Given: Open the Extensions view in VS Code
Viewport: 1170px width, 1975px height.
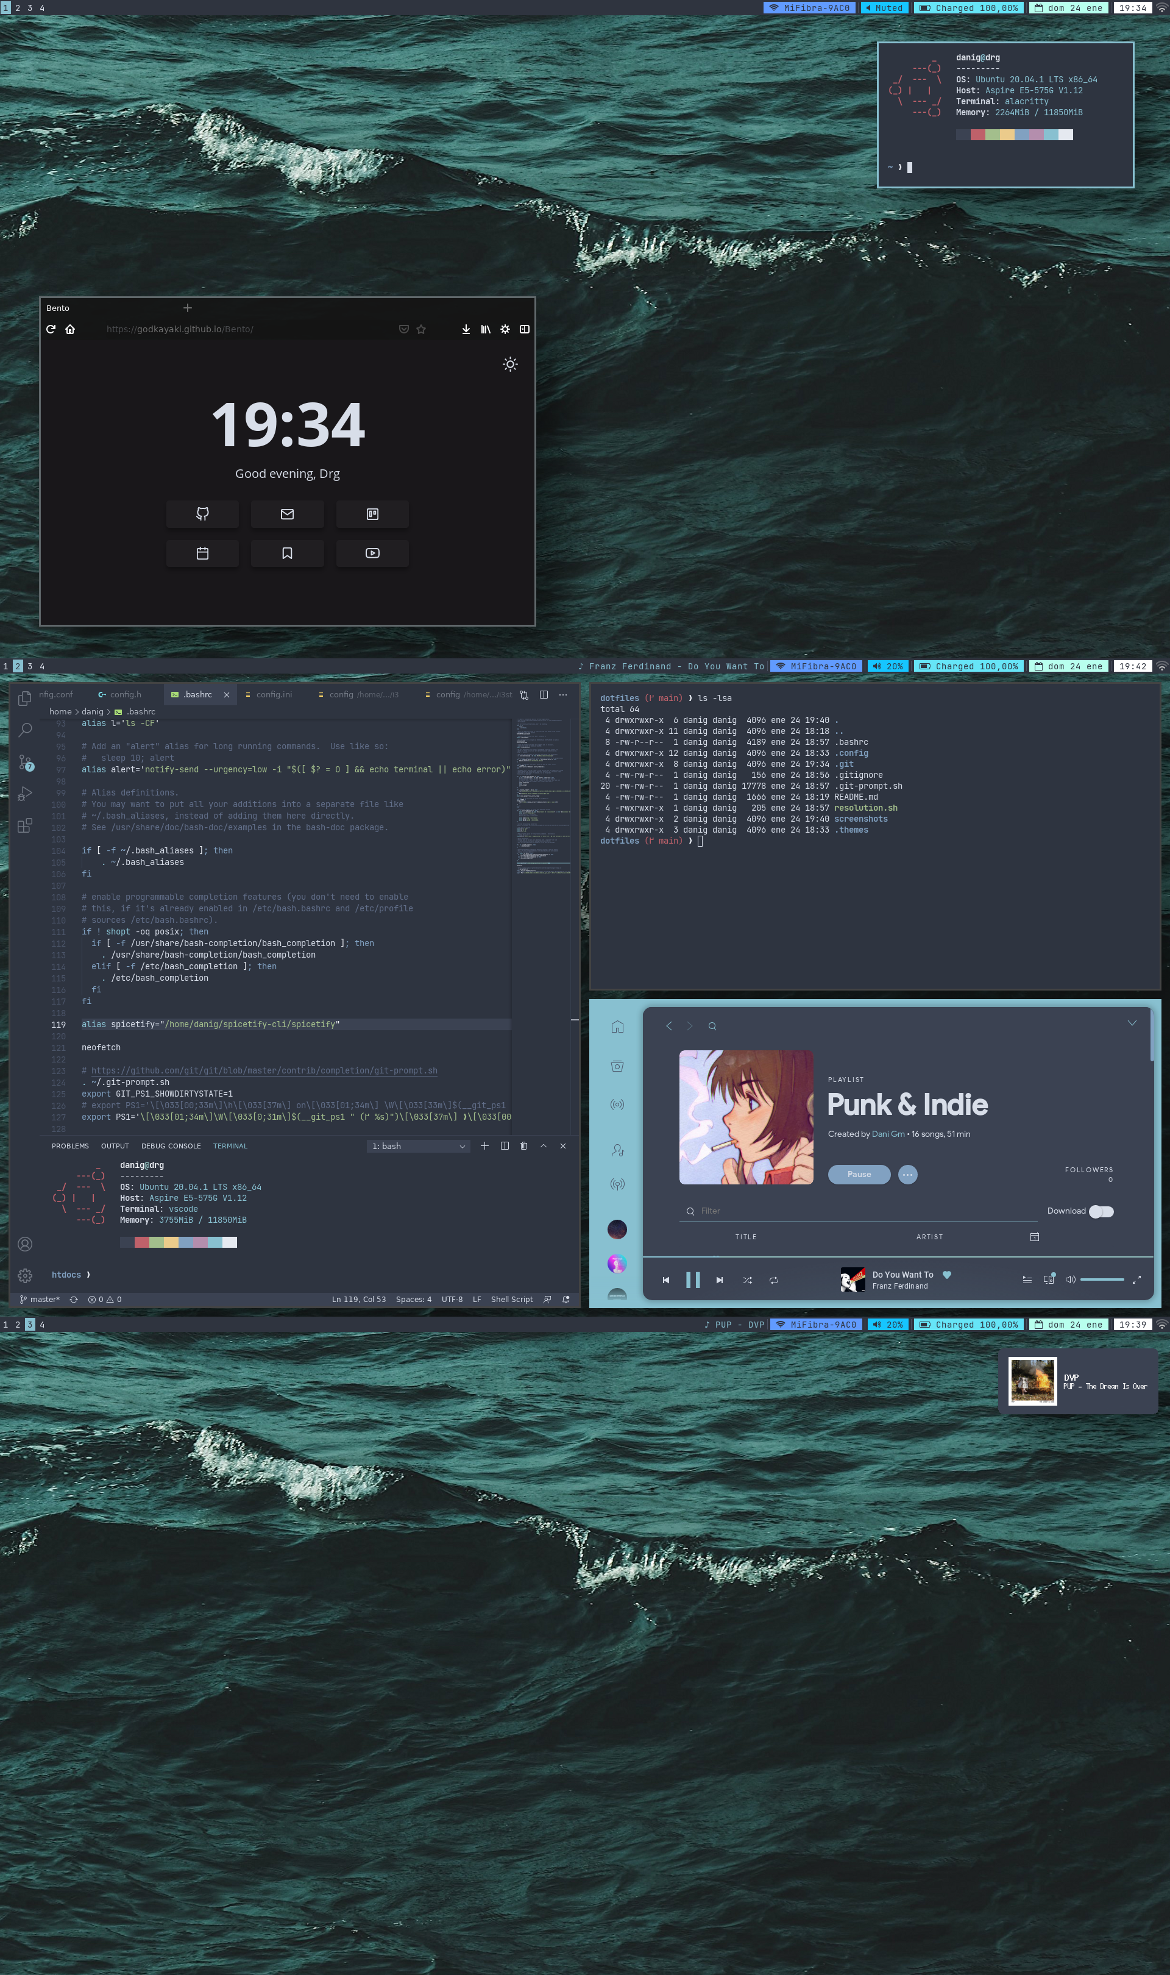Looking at the screenshot, I should point(25,825).
